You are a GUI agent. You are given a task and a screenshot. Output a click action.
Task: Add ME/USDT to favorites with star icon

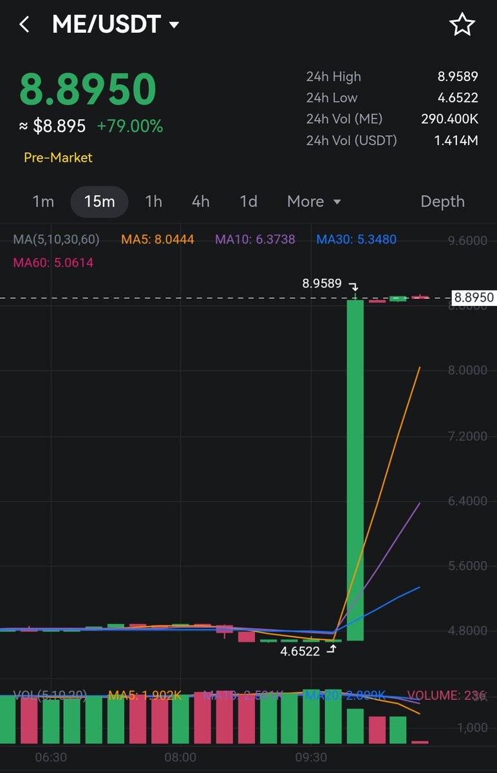(x=462, y=25)
